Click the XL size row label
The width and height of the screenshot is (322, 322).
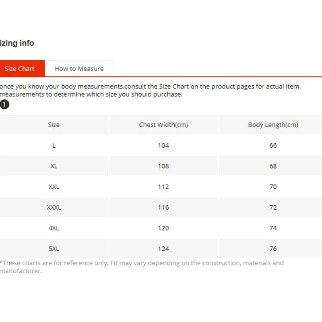(x=54, y=166)
